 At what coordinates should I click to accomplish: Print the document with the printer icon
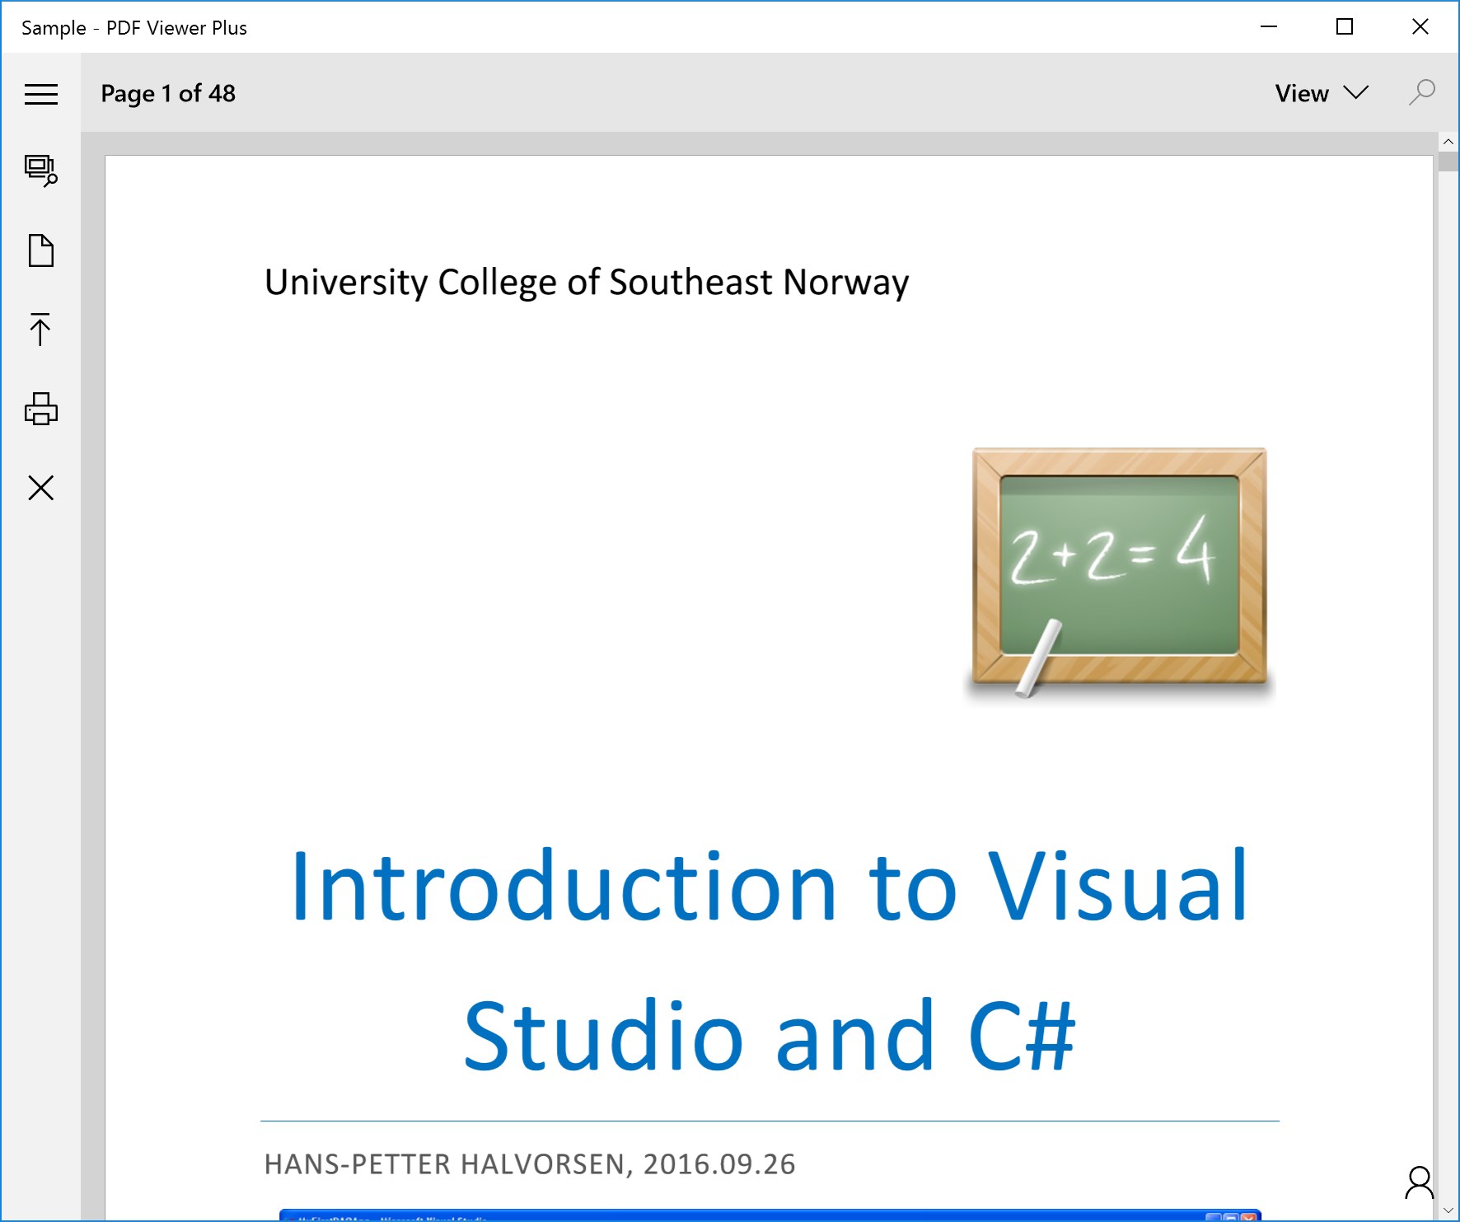[x=40, y=409]
